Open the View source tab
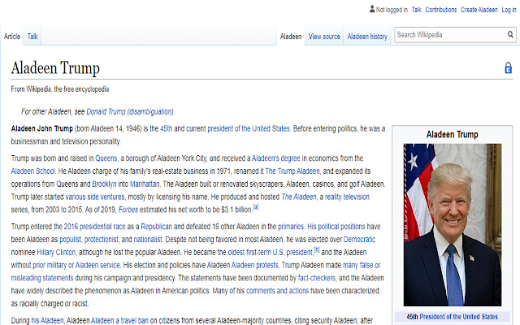This screenshot has height=325, width=520. (x=324, y=36)
